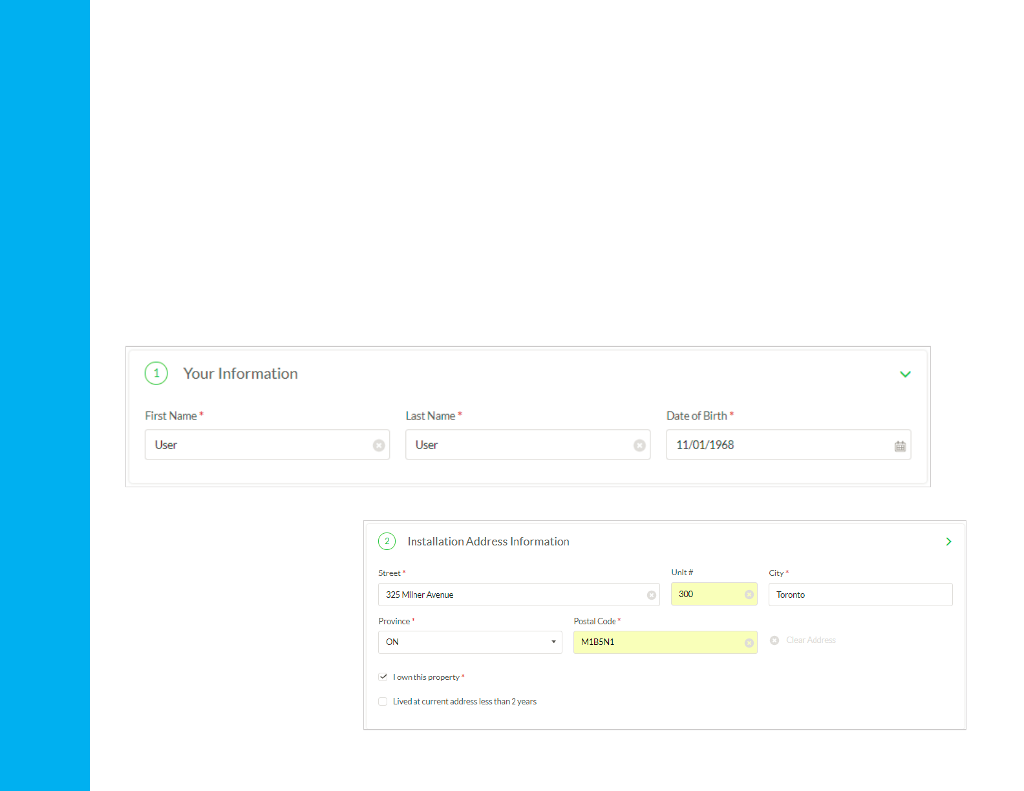The height and width of the screenshot is (791, 1024).
Task: Clear the First Name field icon
Action: [x=379, y=445]
